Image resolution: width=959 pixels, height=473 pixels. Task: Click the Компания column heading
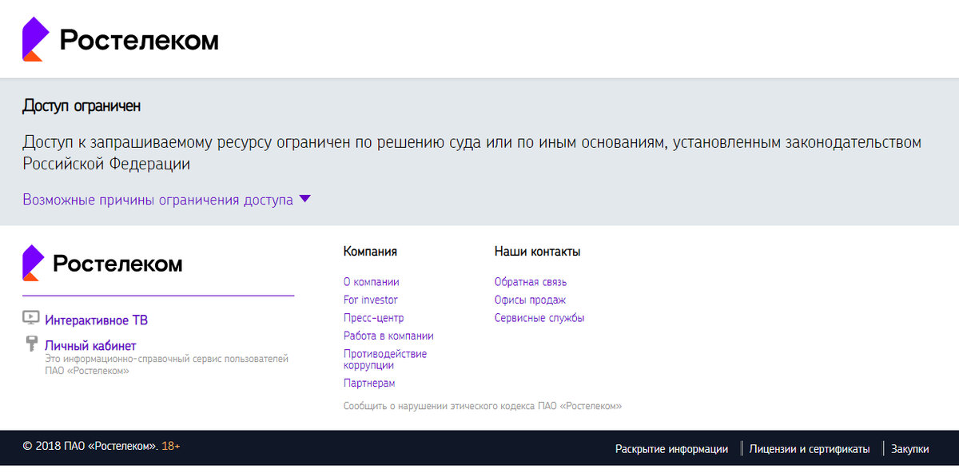[370, 252]
